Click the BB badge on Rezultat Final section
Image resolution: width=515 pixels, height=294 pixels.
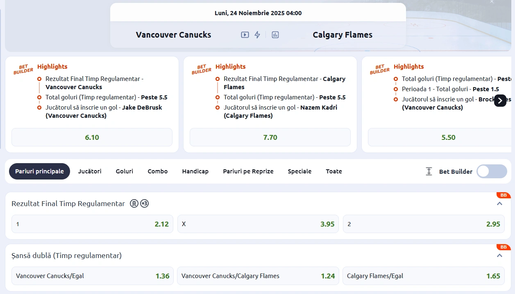click(503, 195)
